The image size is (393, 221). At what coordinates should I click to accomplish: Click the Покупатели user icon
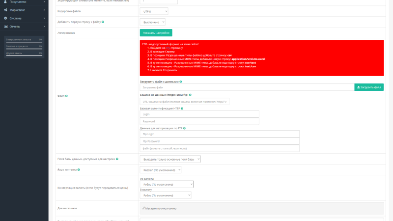pyautogui.click(x=5, y=2)
